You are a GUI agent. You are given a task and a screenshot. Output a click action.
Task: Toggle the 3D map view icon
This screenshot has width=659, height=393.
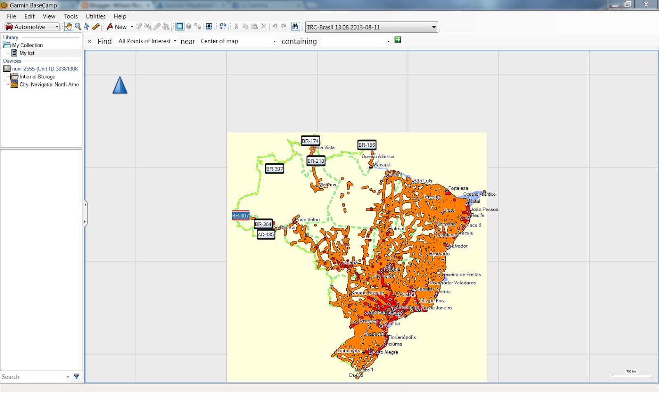189,26
